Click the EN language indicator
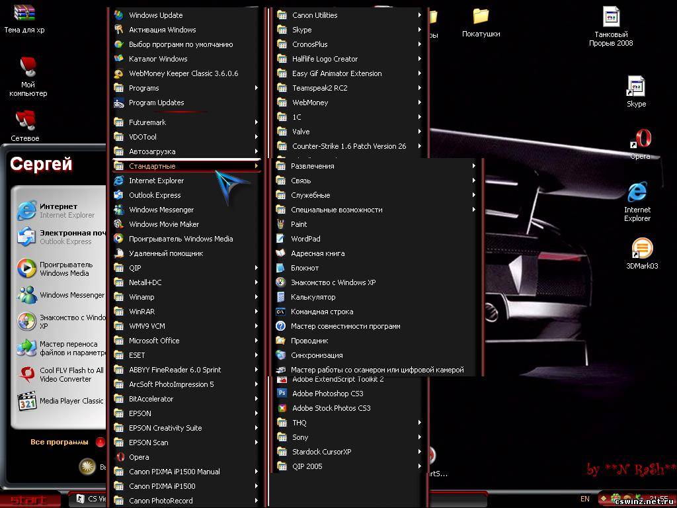This screenshot has width=677, height=508. point(585,499)
